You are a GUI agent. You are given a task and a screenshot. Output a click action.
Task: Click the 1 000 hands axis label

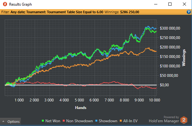[19, 100]
